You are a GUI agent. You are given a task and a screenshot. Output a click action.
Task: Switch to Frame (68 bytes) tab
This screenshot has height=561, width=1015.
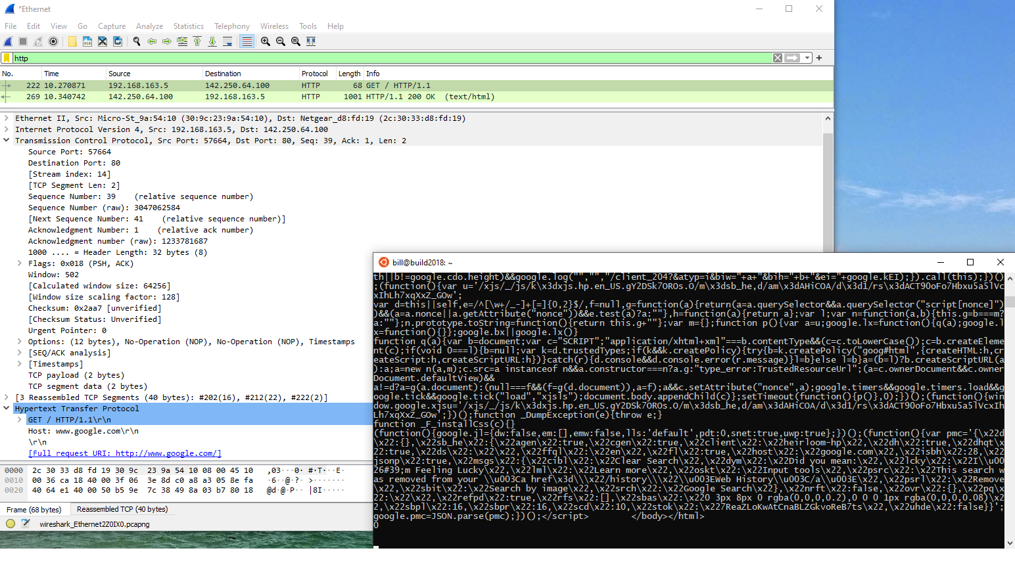pyautogui.click(x=34, y=510)
